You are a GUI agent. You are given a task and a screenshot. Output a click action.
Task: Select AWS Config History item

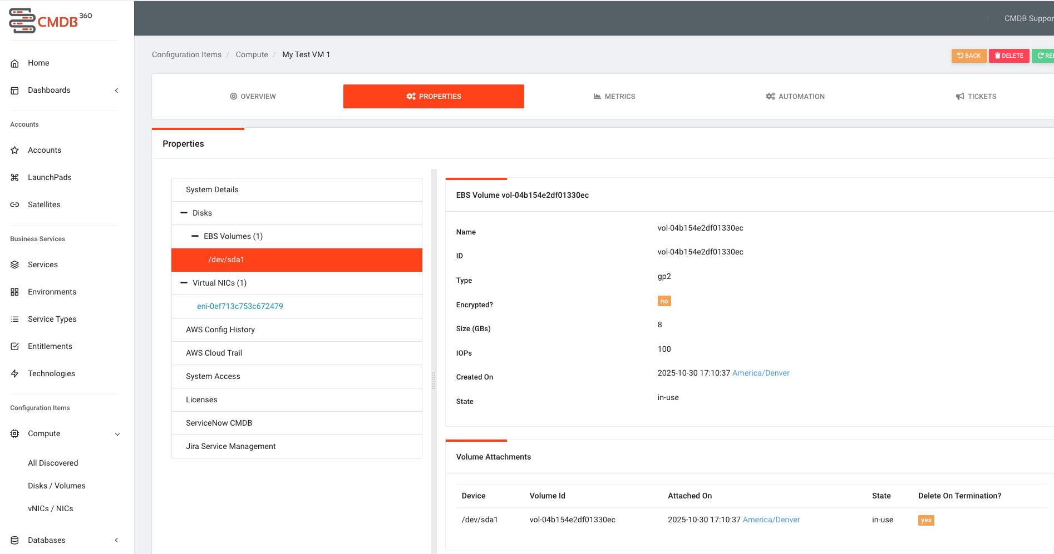point(297,330)
